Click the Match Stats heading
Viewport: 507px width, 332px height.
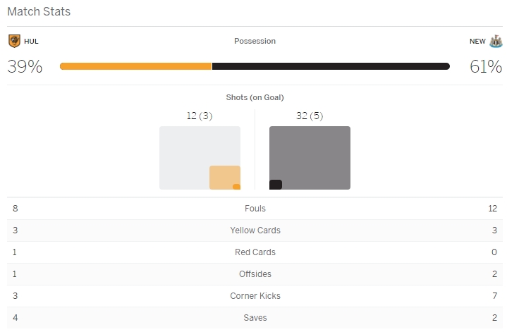click(39, 12)
